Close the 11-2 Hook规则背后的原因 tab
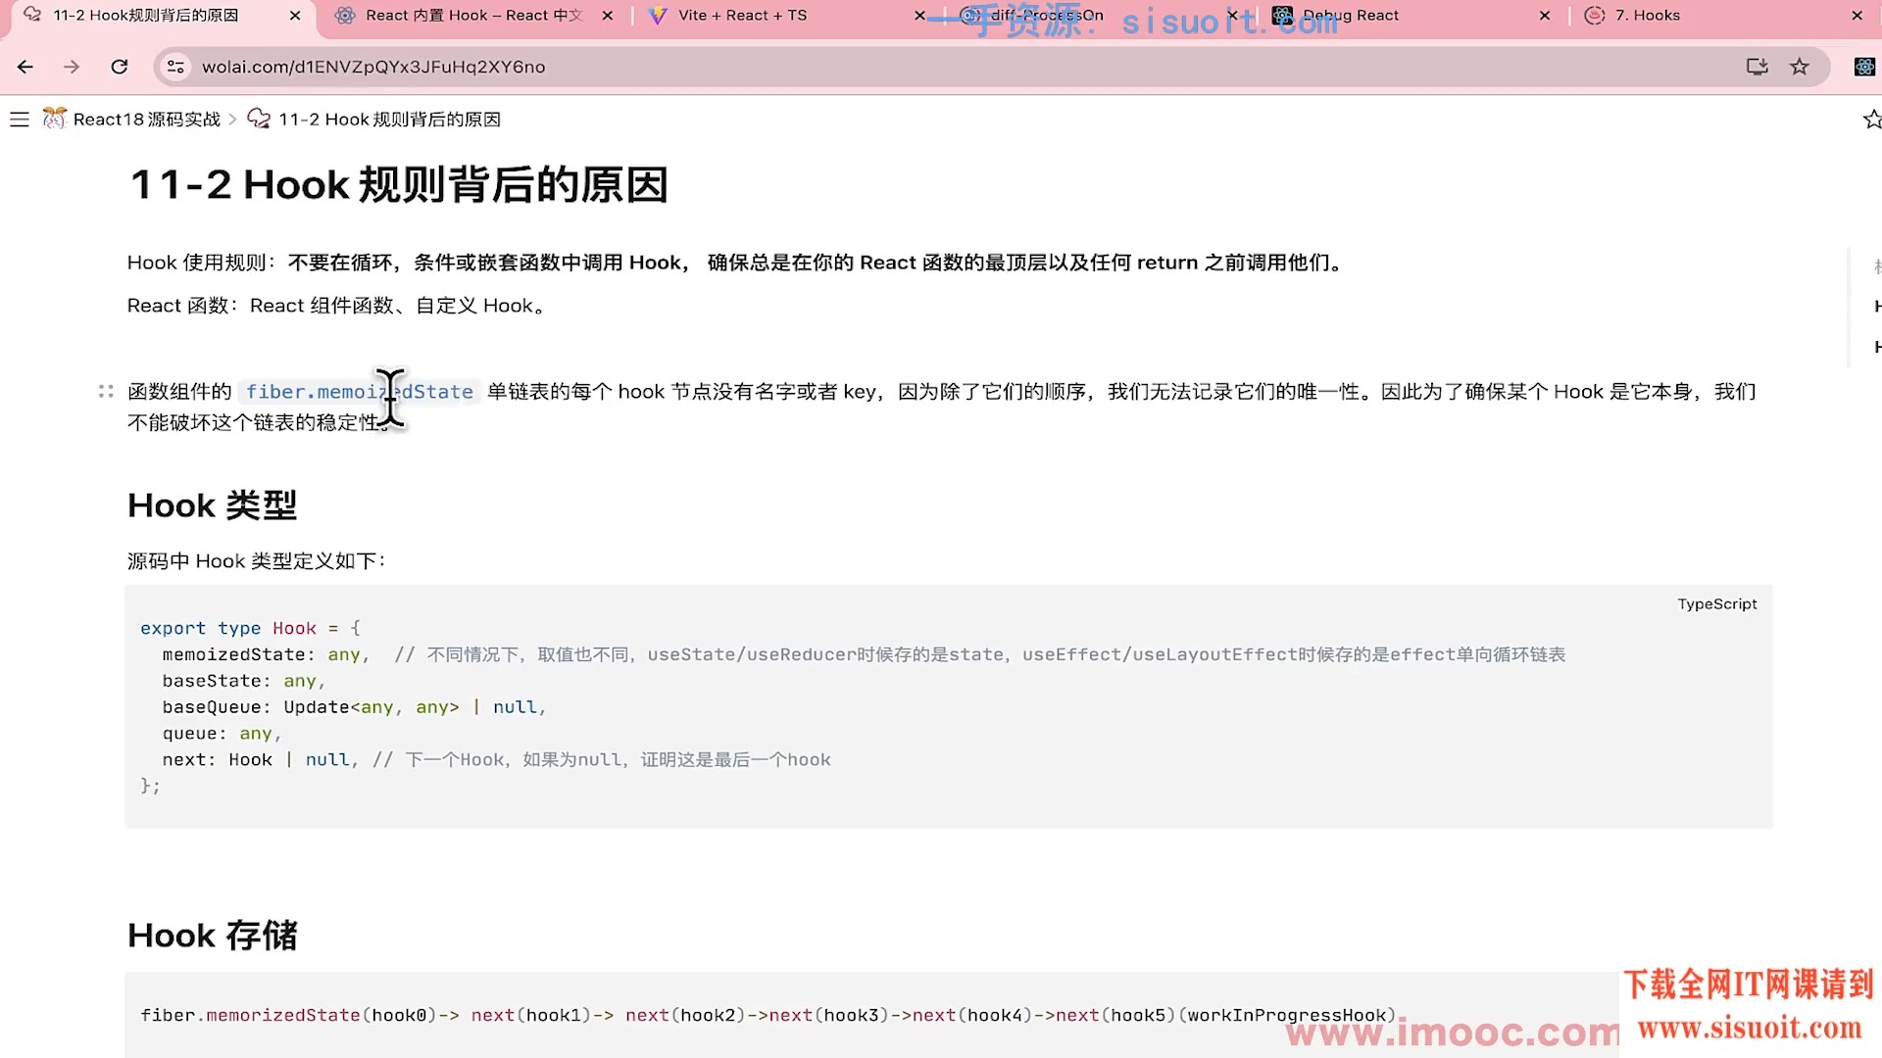 click(x=295, y=16)
